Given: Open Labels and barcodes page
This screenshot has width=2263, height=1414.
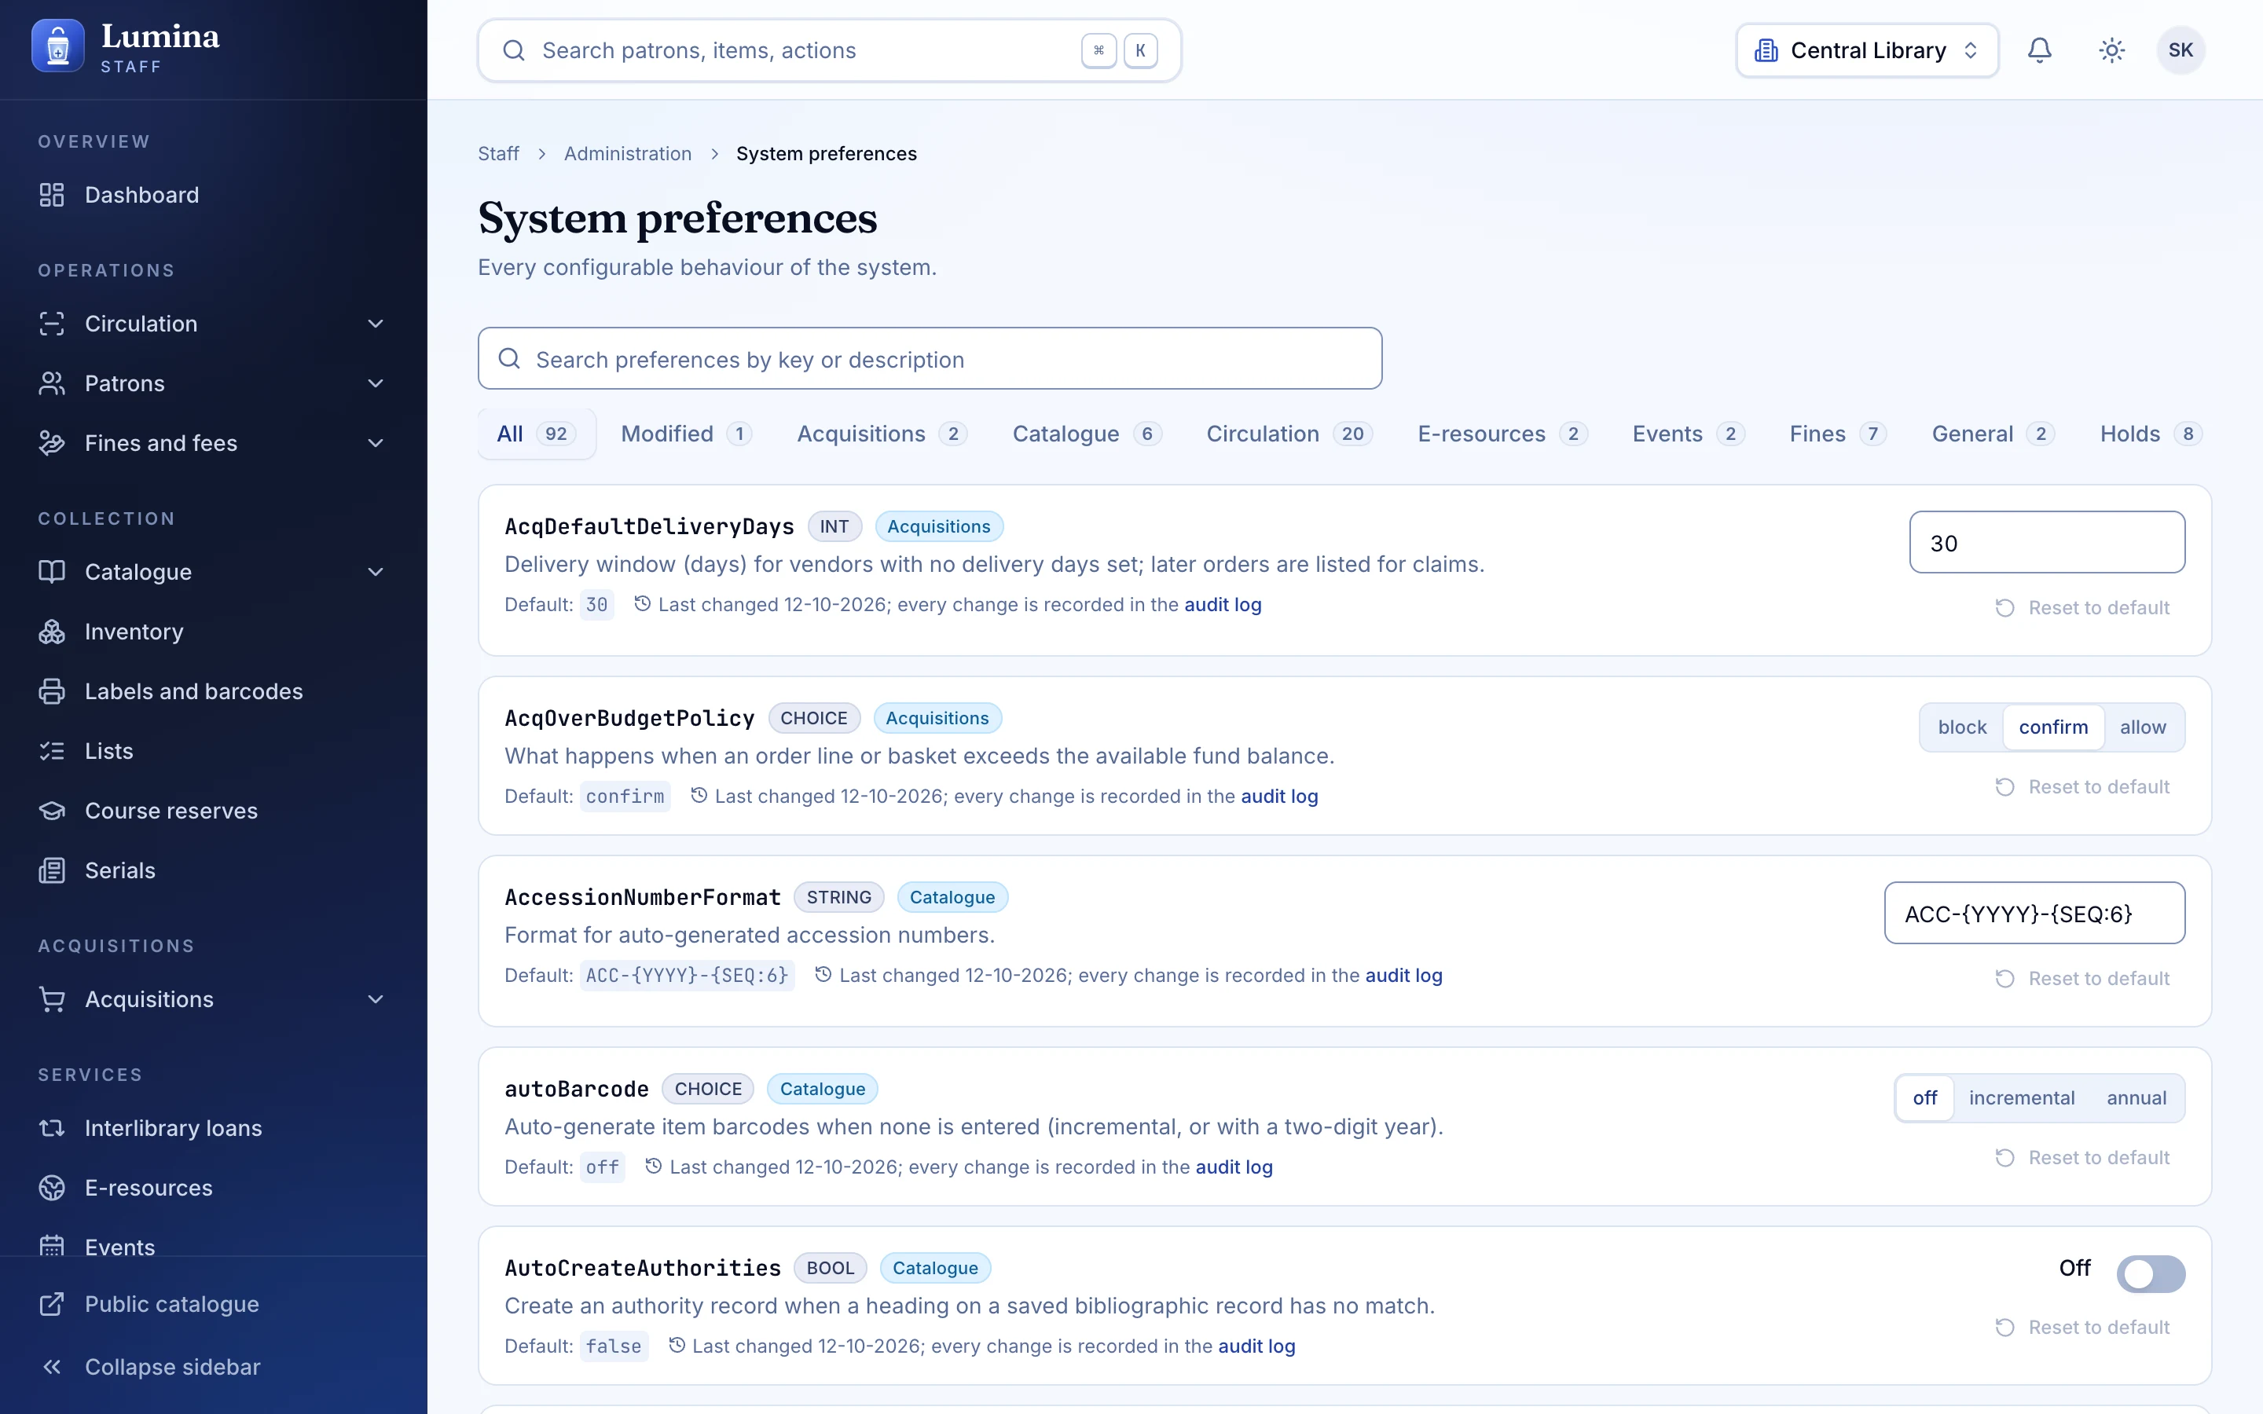Looking at the screenshot, I should click(213, 691).
